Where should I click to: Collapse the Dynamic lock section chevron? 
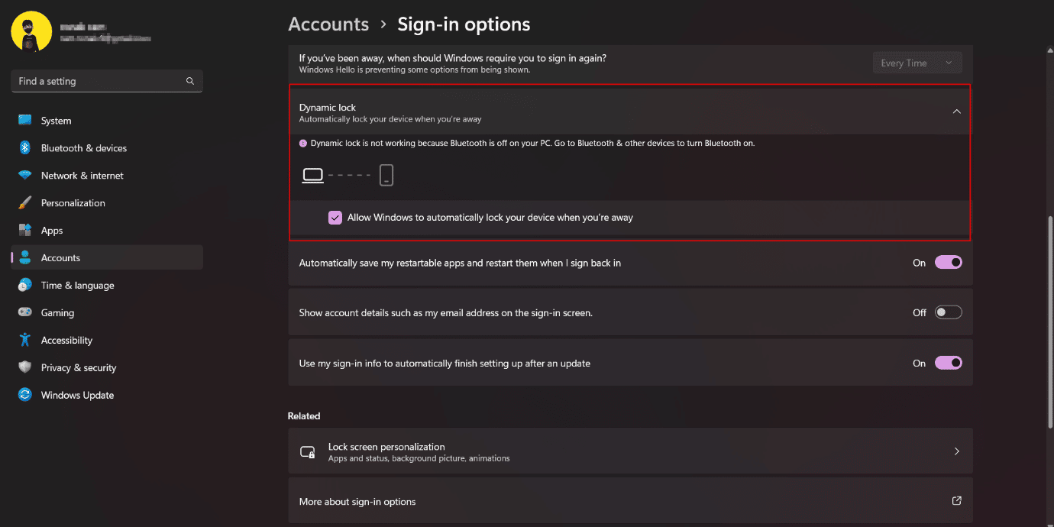(956, 112)
